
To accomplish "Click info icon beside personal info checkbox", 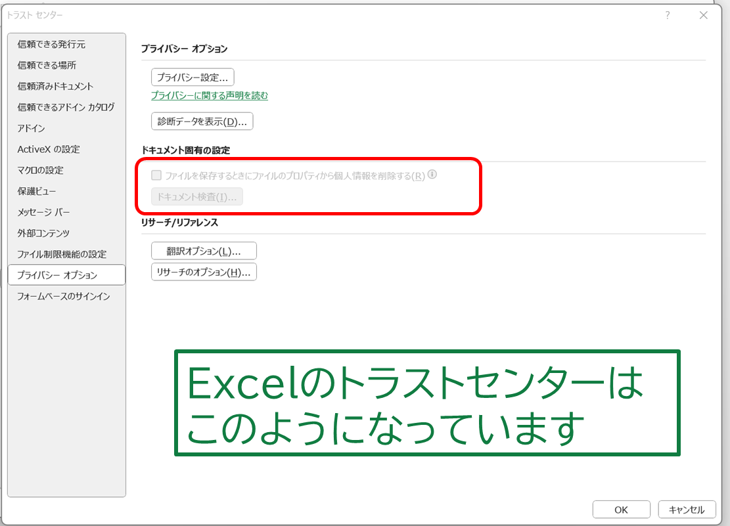I will pyautogui.click(x=432, y=175).
